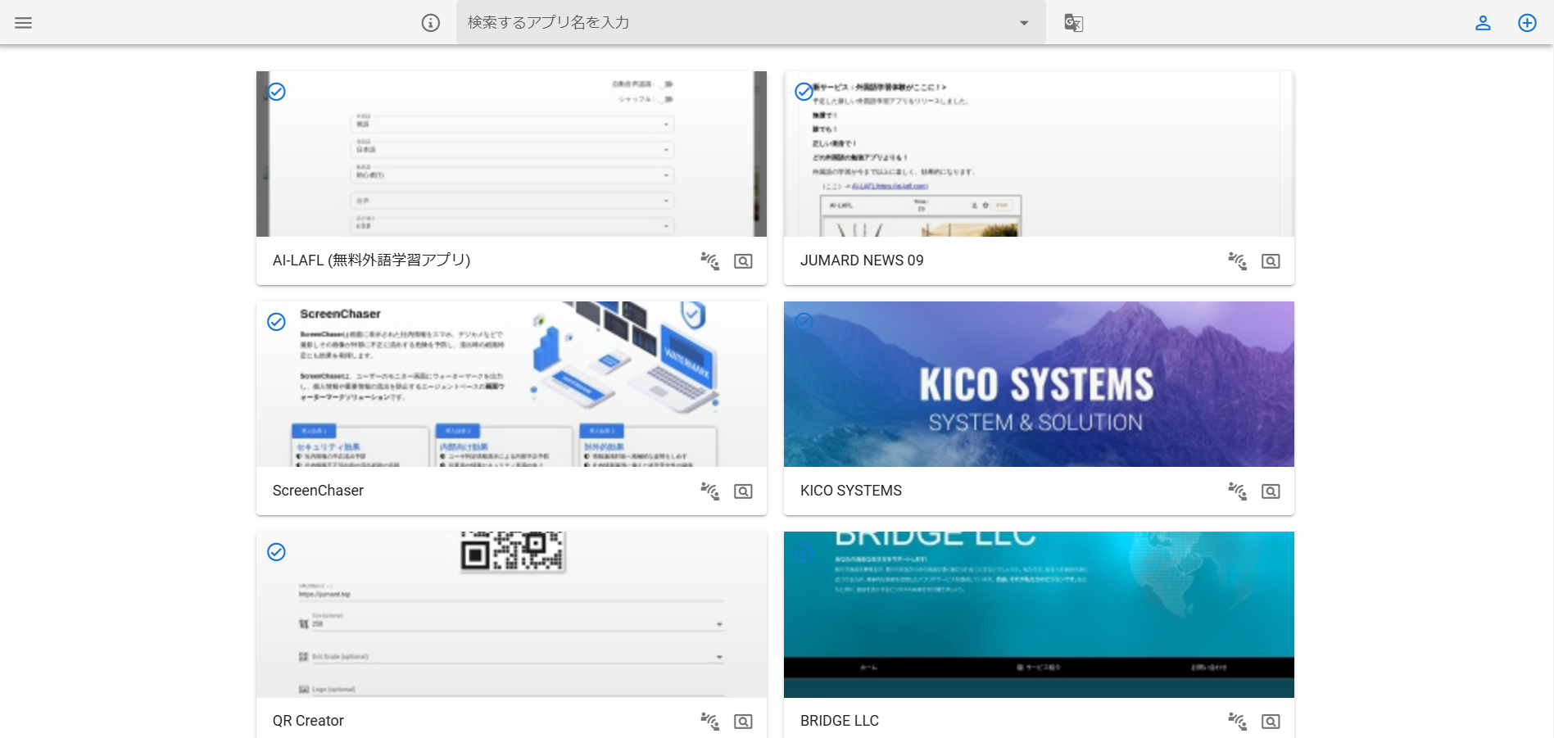Click the preview icon on AI-LAFL card

743,261
